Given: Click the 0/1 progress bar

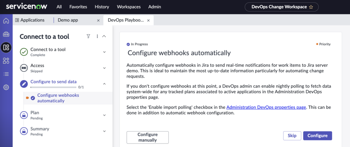Looking at the screenshot, I should tap(54, 87).
